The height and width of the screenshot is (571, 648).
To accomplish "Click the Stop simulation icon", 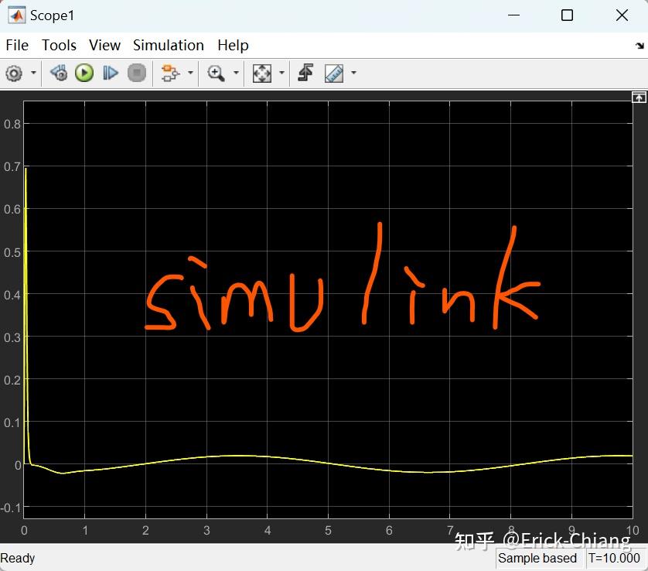I will [137, 73].
